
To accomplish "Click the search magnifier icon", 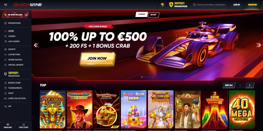I will coord(194,5).
